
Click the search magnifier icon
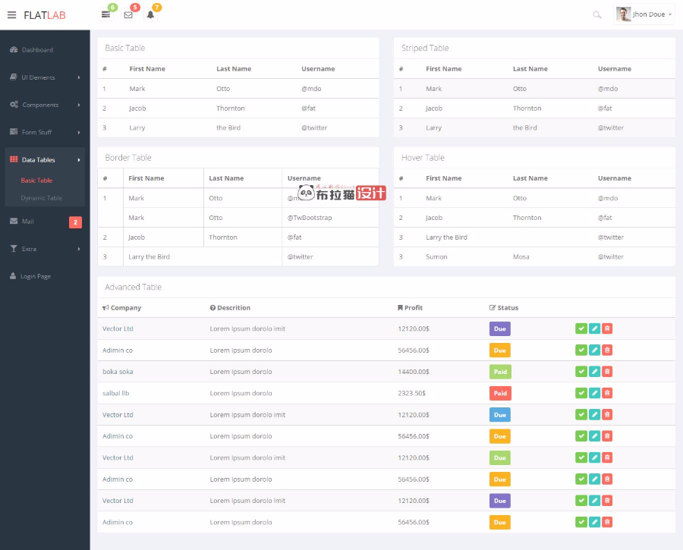click(596, 15)
